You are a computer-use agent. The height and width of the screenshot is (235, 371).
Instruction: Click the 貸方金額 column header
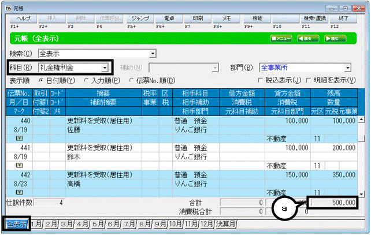pos(287,94)
